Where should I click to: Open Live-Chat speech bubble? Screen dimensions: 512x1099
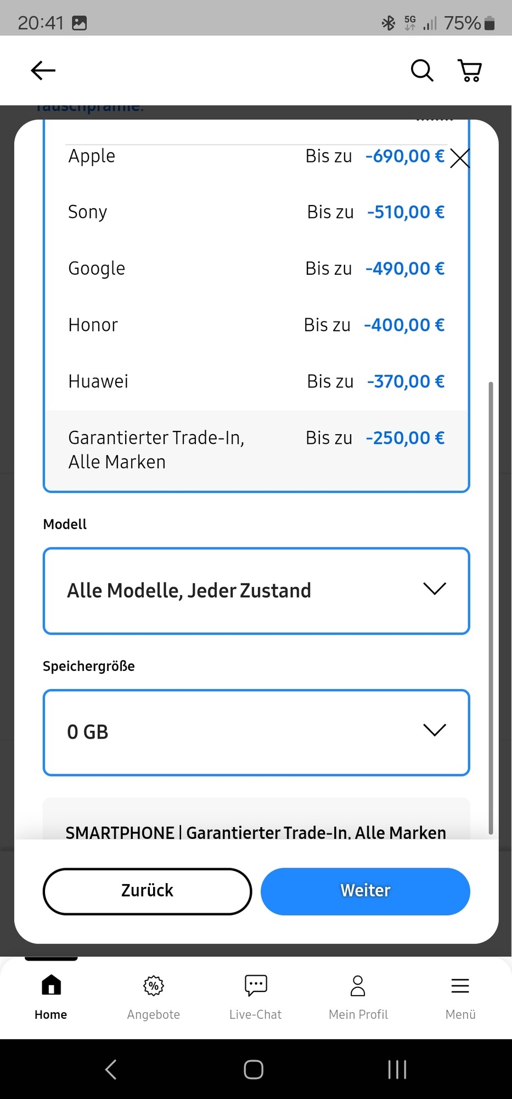(256, 985)
